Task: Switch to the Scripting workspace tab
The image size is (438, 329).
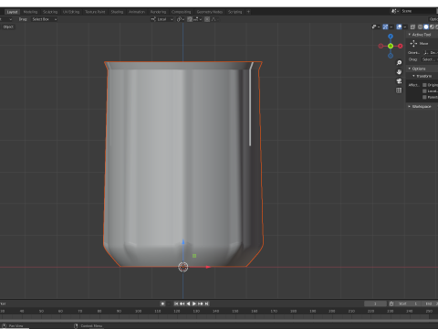Action: pos(235,12)
